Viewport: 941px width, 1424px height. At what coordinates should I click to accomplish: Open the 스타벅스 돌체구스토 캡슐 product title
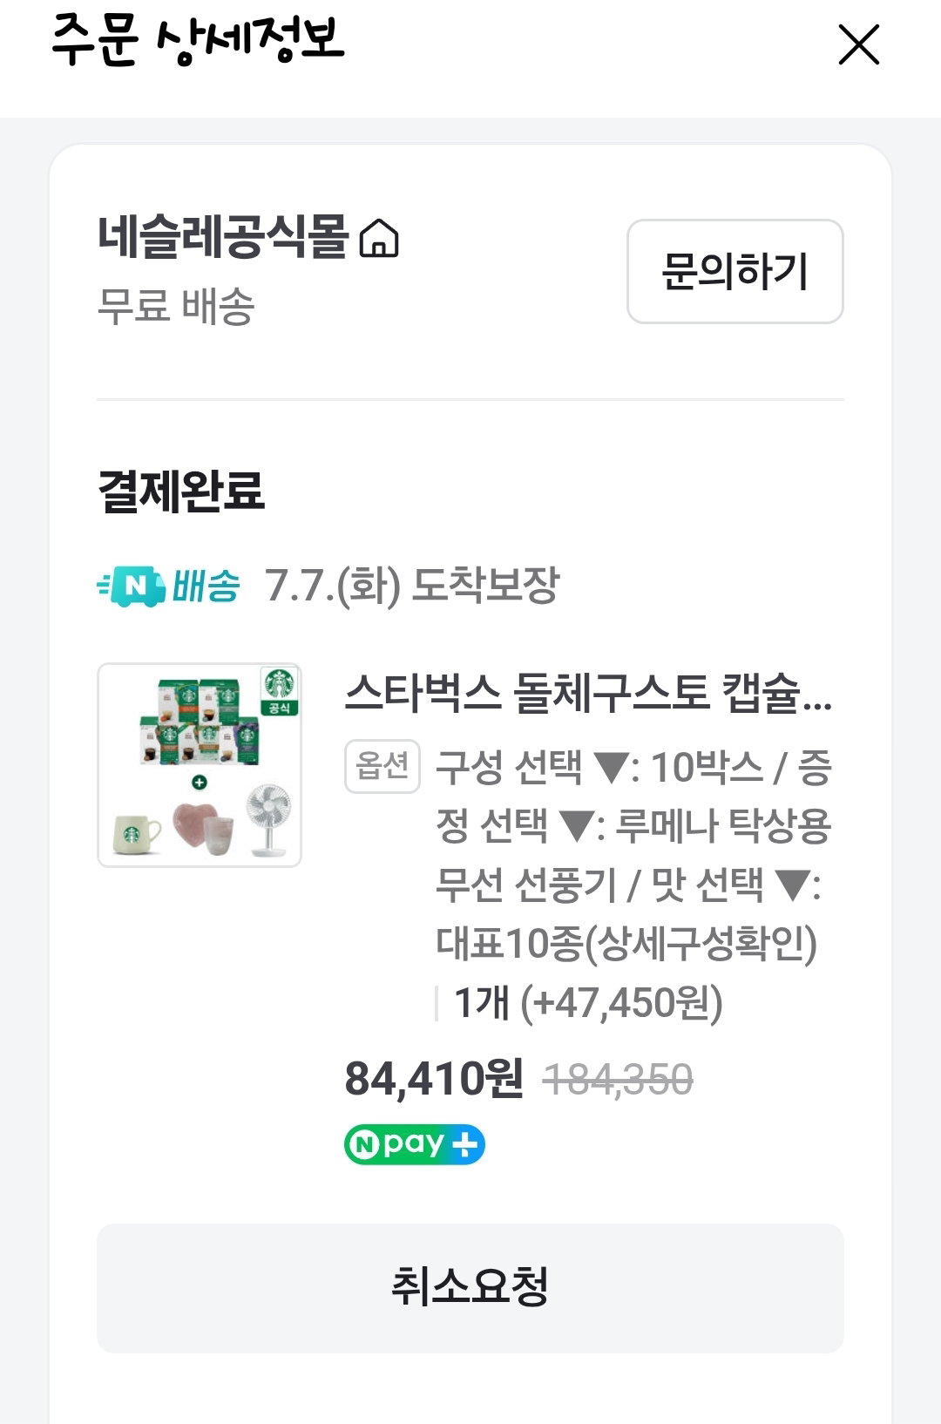[589, 693]
